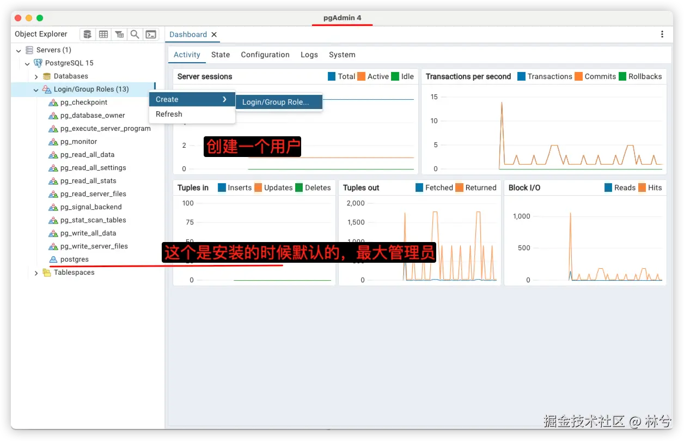The image size is (684, 441).
Task: Click the postgres role user icon
Action: [53, 259]
